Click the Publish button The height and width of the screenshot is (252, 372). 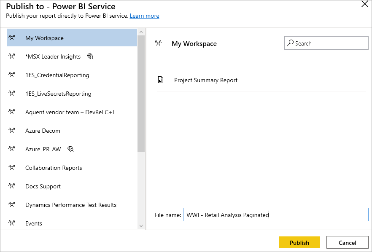tap(299, 242)
